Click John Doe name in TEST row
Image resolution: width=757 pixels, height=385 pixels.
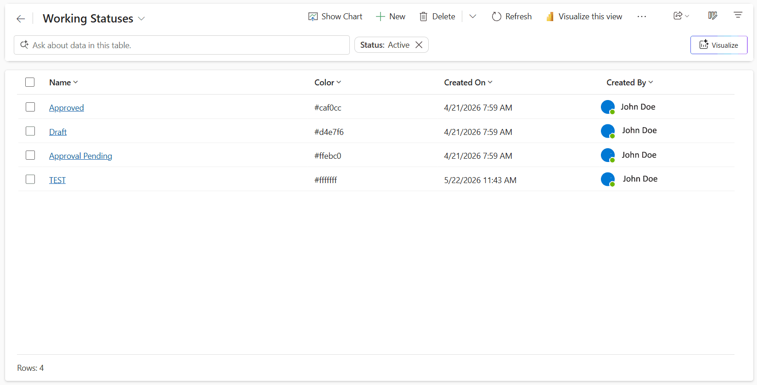[640, 179]
